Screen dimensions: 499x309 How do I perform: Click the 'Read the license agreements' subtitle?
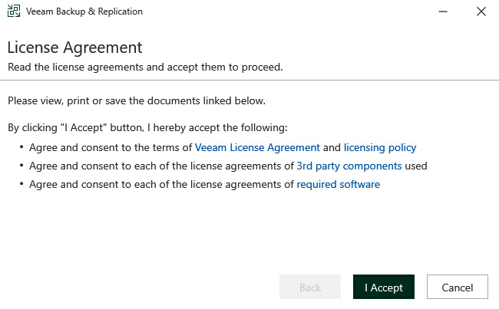coord(145,67)
